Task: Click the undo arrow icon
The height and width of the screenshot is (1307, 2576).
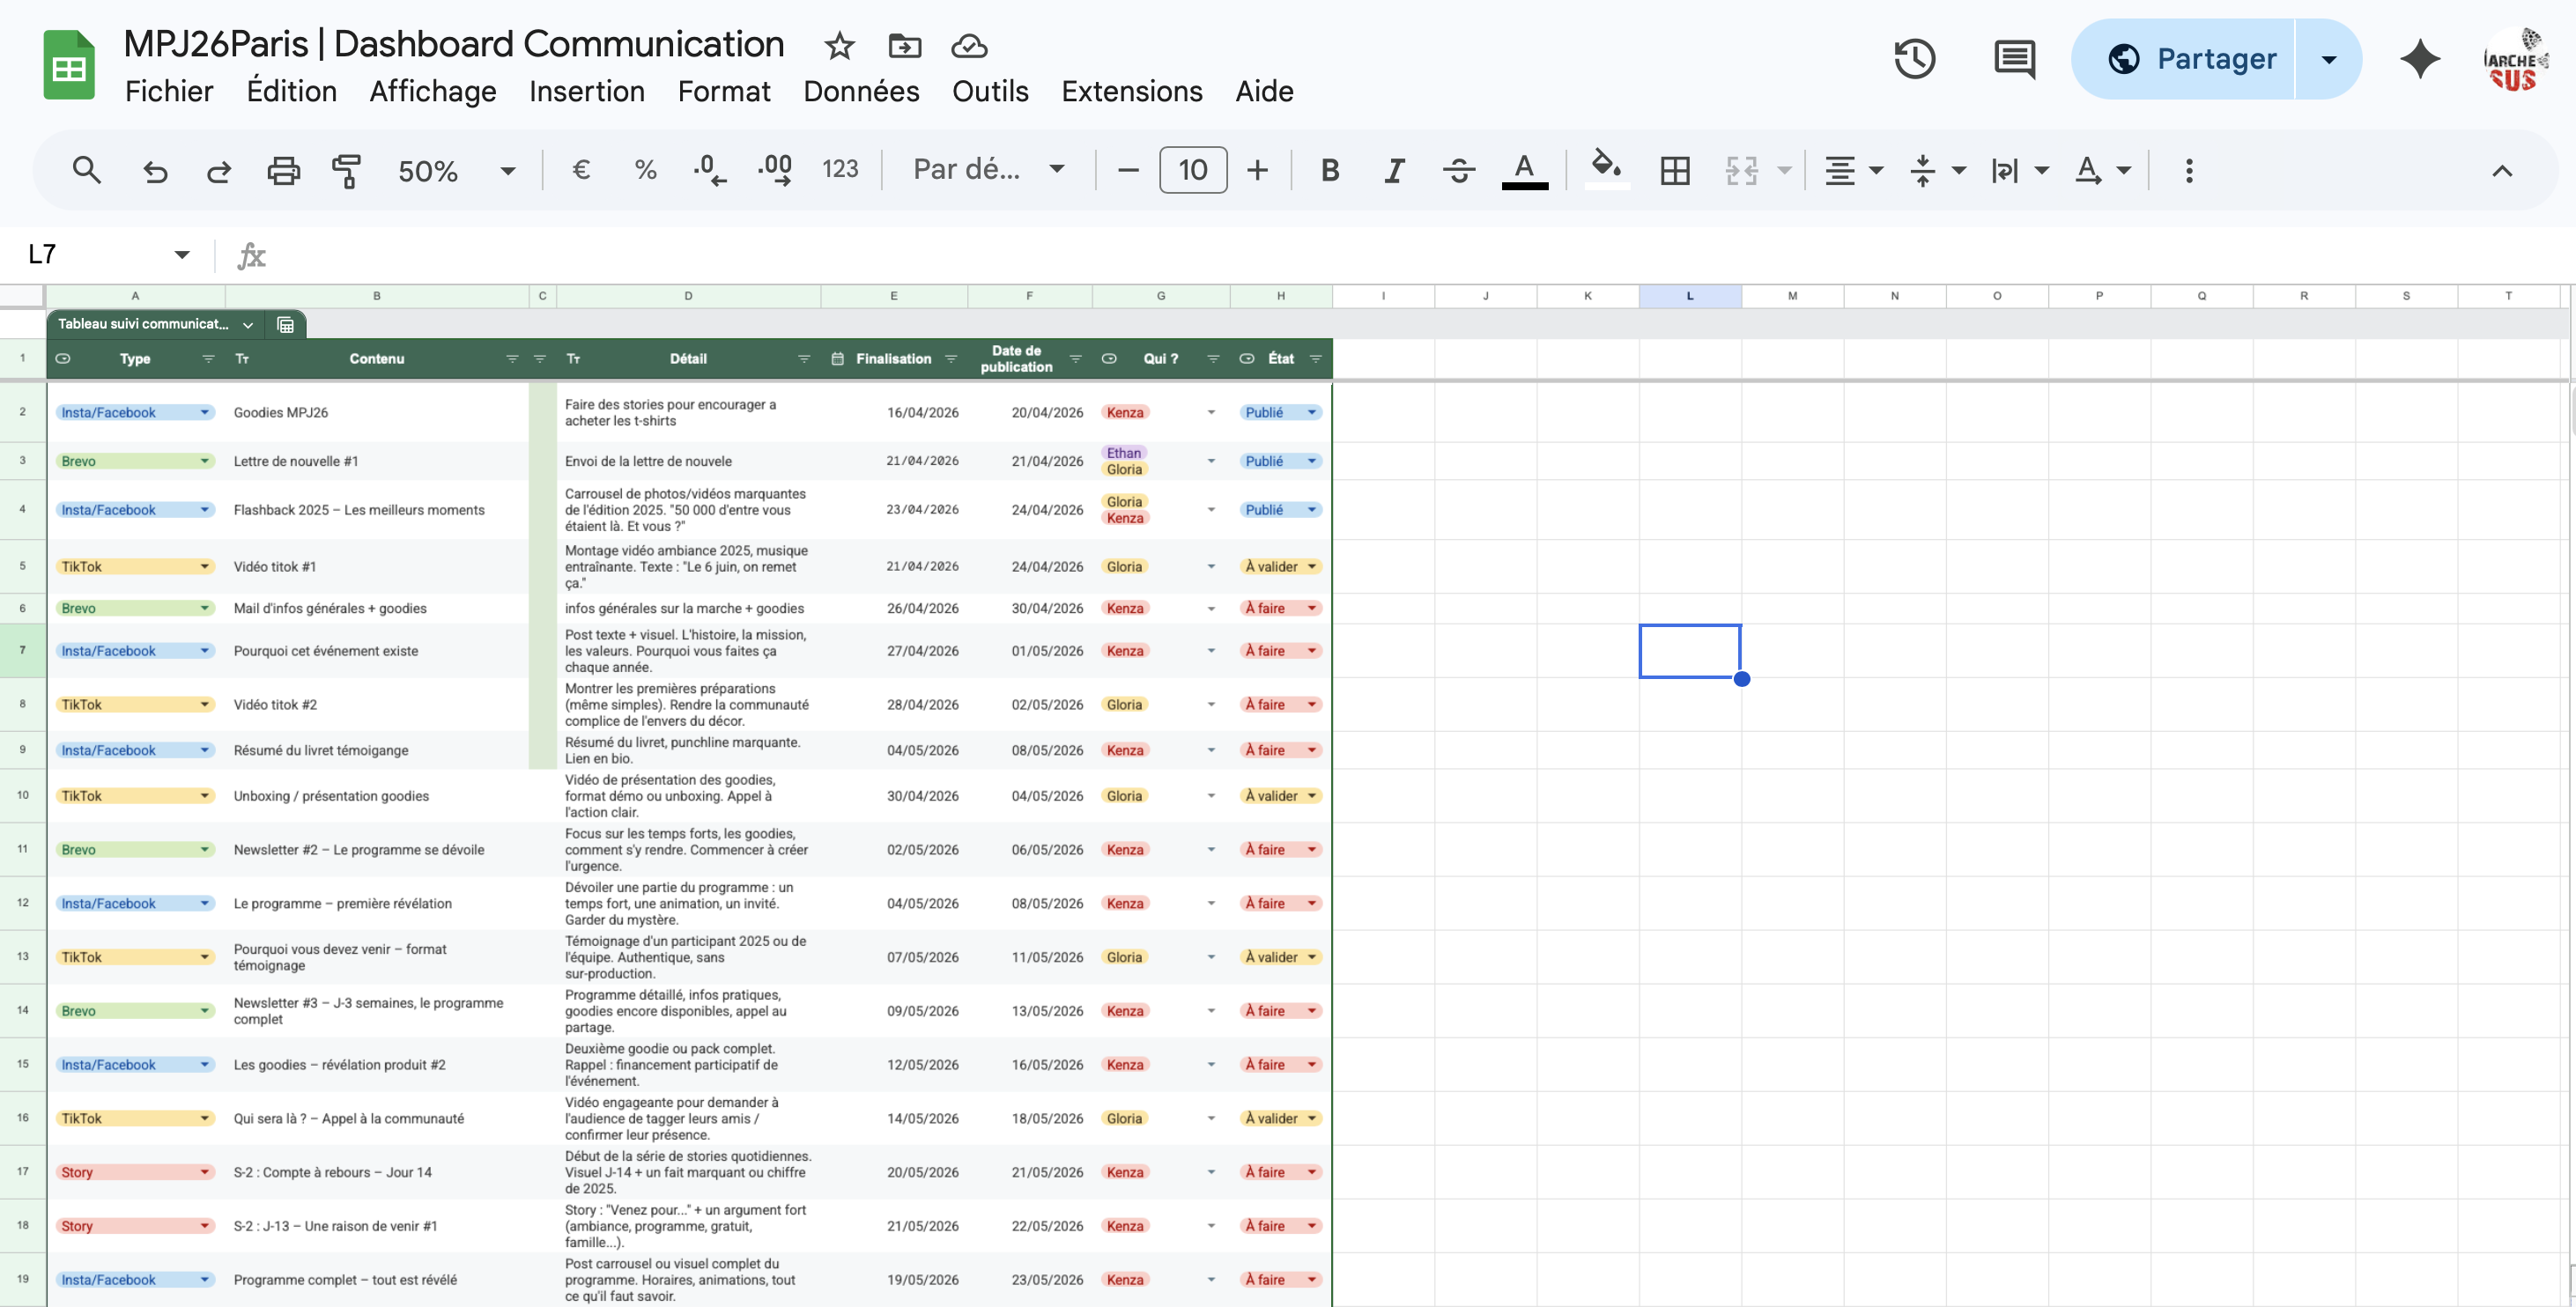Action: [x=155, y=171]
